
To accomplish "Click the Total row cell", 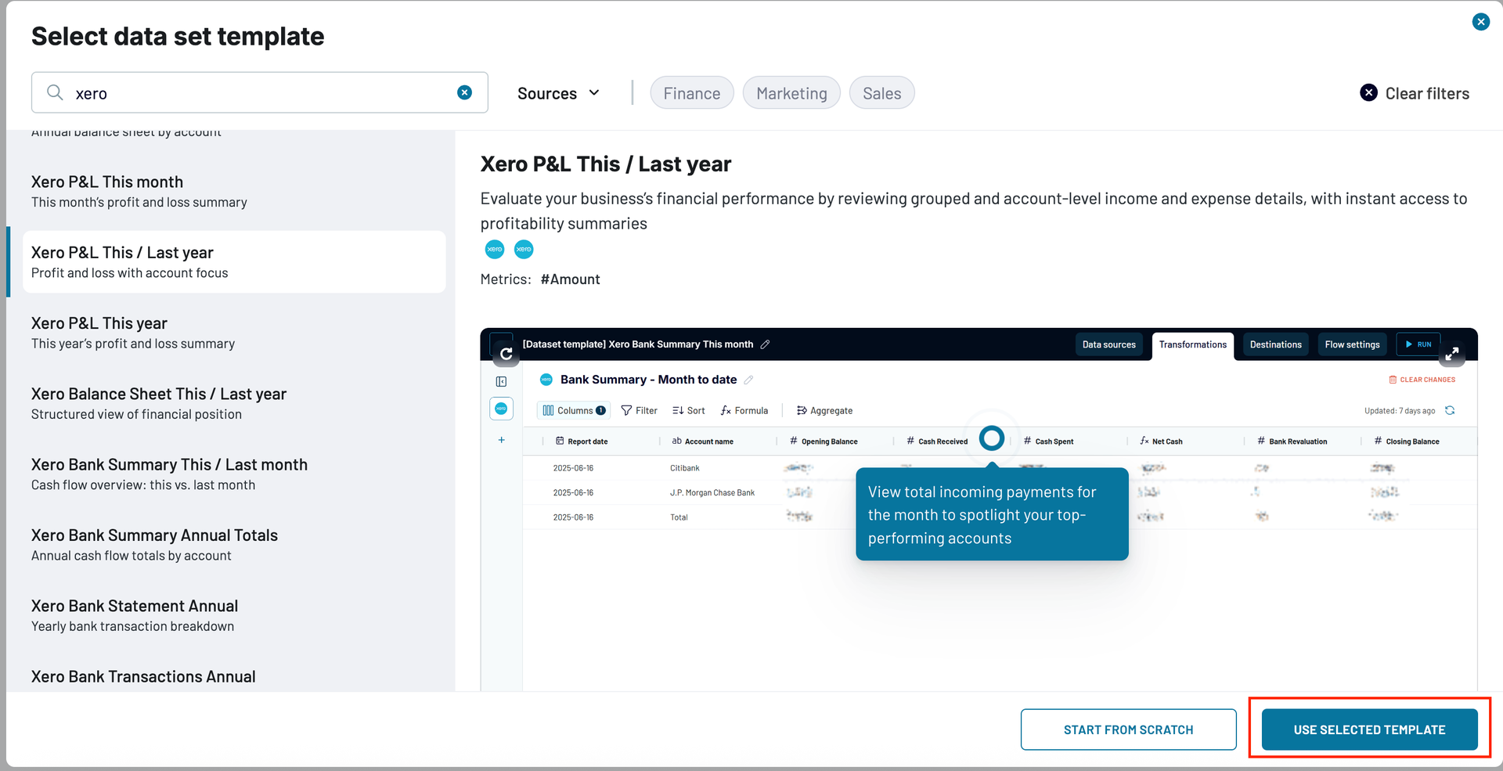I will point(679,517).
